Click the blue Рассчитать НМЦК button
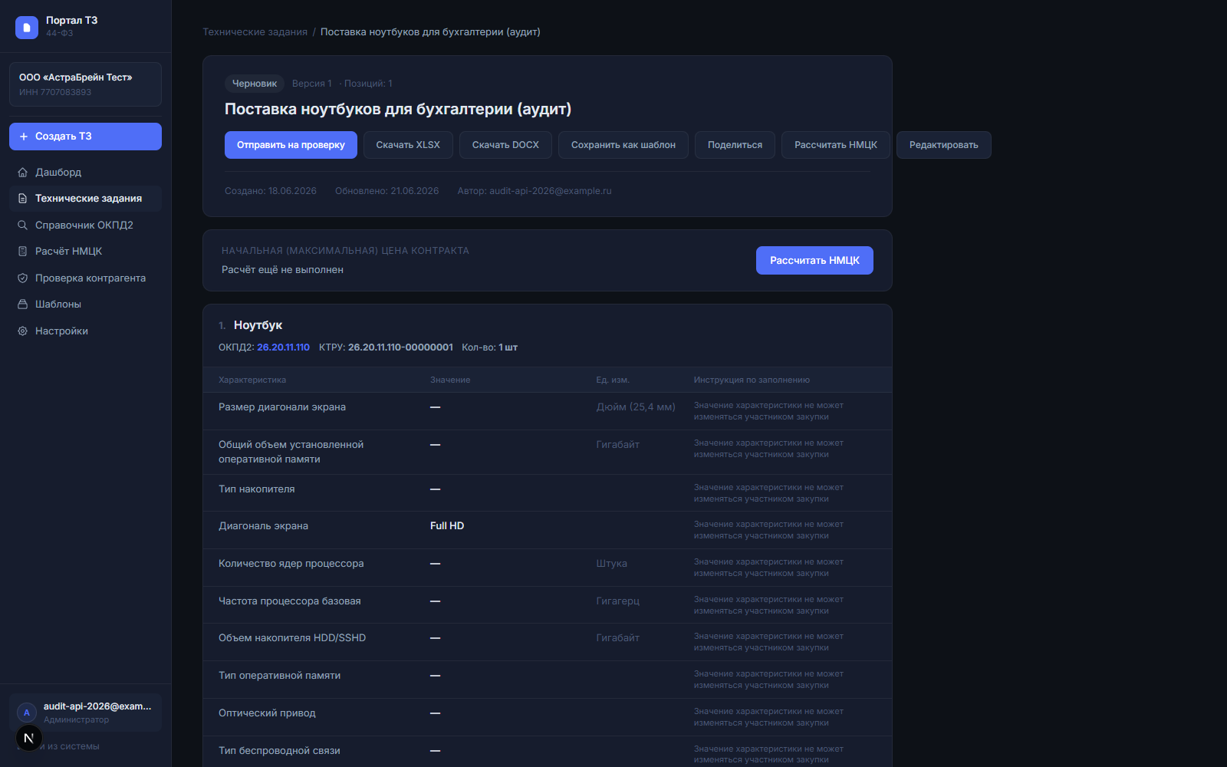Viewport: 1227px width, 767px height. tap(814, 261)
